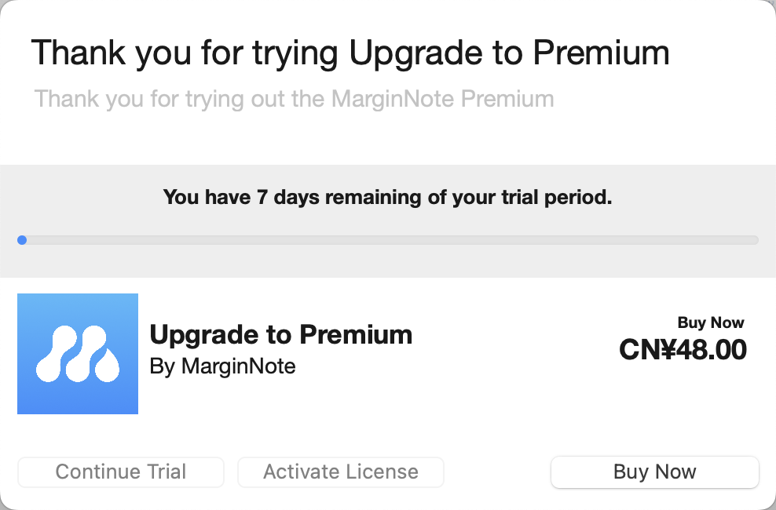This screenshot has height=510, width=776.
Task: Select the CN¥48.00 price text
Action: click(683, 350)
